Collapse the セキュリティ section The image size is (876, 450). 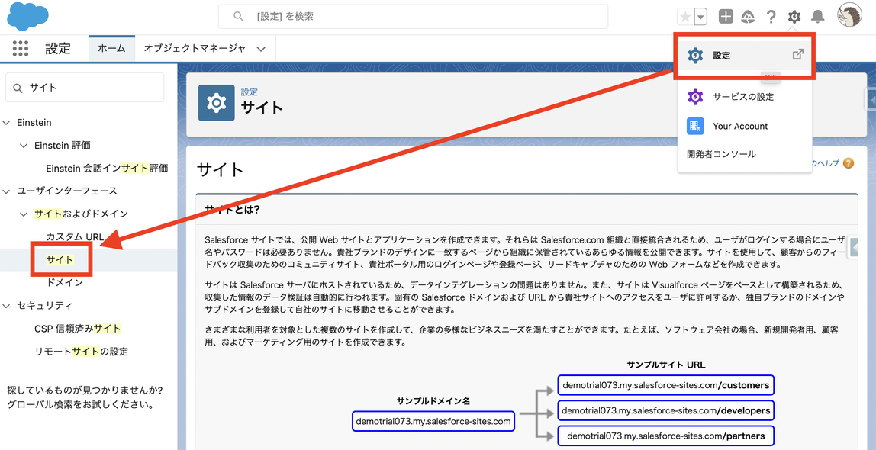point(6,305)
